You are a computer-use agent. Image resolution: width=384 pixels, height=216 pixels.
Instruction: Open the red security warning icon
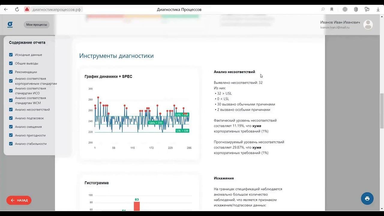tap(27, 9)
